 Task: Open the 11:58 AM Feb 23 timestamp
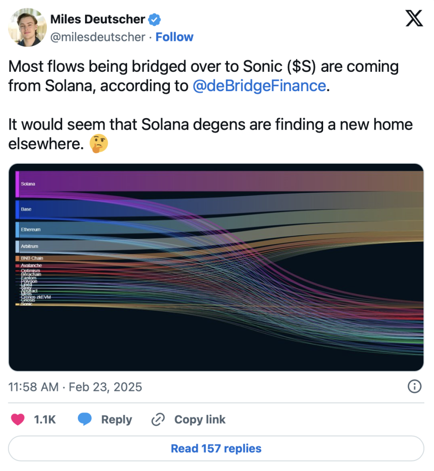(x=75, y=387)
